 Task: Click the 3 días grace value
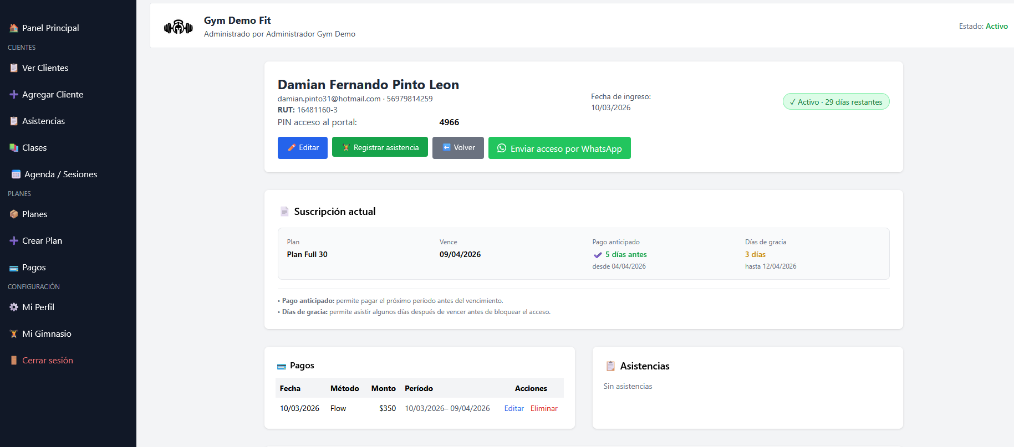click(x=755, y=255)
